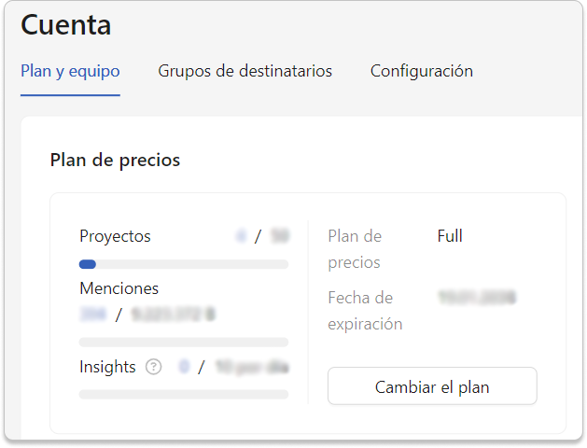Image resolution: width=587 pixels, height=448 pixels.
Task: Click the Full plan name value
Action: [x=450, y=236]
